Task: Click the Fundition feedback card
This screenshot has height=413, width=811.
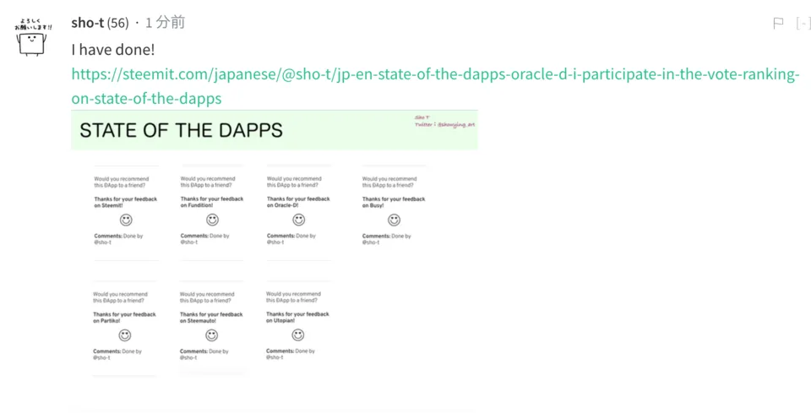Action: [x=212, y=211]
